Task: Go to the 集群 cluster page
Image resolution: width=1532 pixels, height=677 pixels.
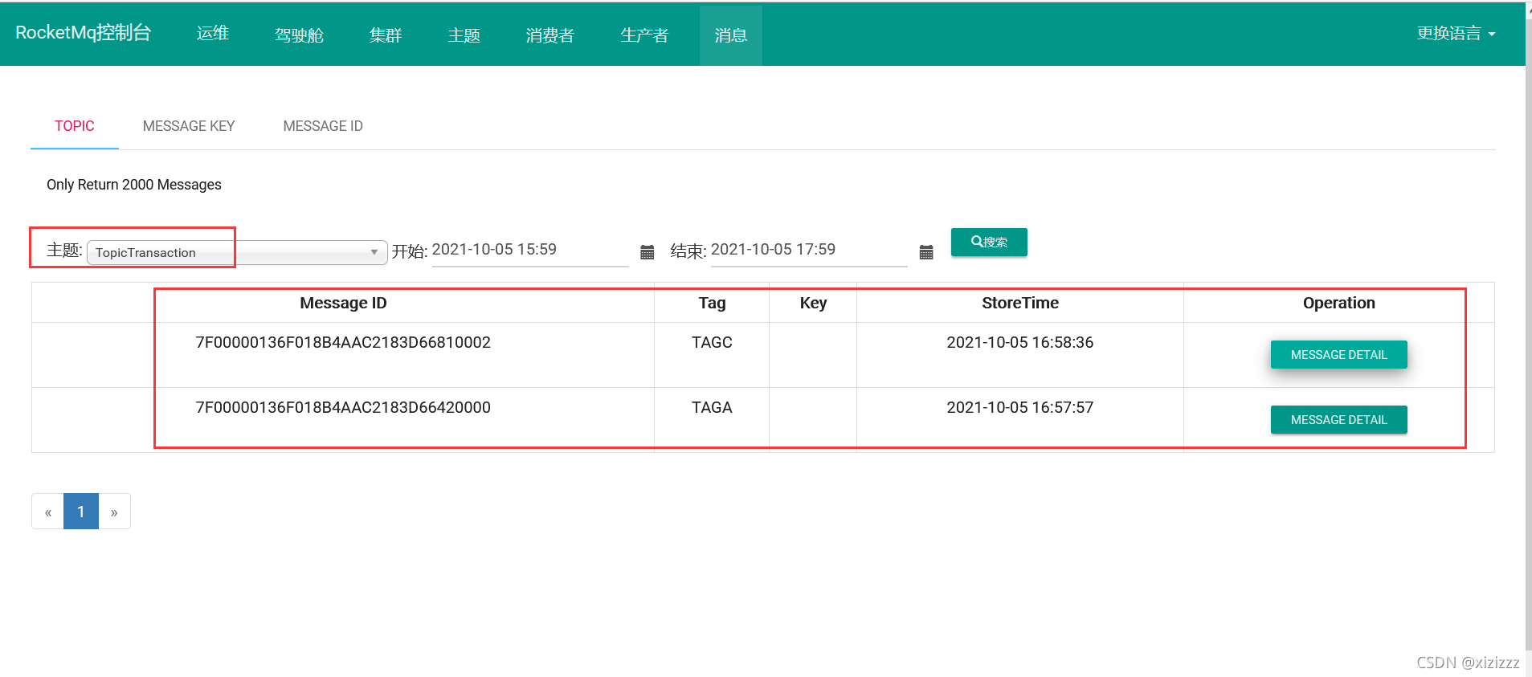Action: [x=386, y=35]
